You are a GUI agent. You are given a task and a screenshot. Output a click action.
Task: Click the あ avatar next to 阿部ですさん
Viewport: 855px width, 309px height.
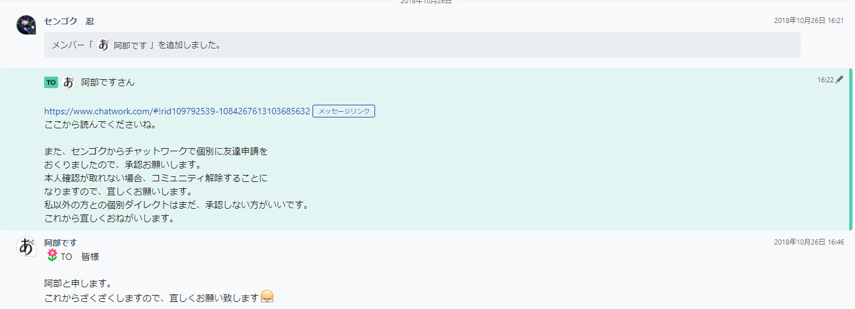68,82
